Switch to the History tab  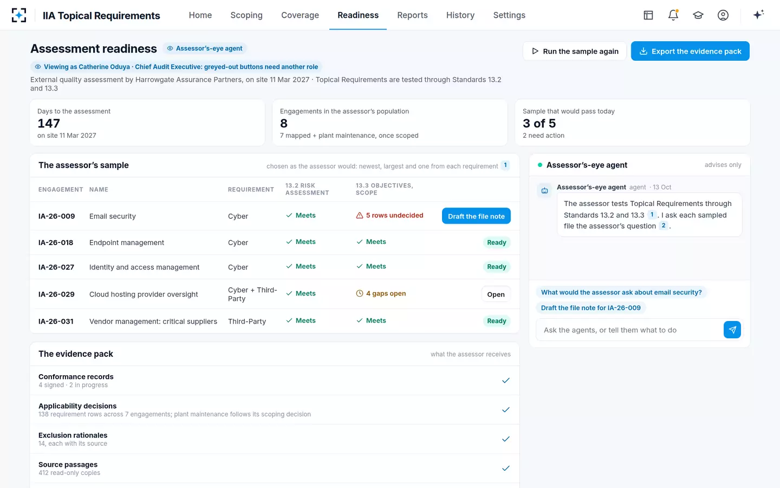click(460, 15)
